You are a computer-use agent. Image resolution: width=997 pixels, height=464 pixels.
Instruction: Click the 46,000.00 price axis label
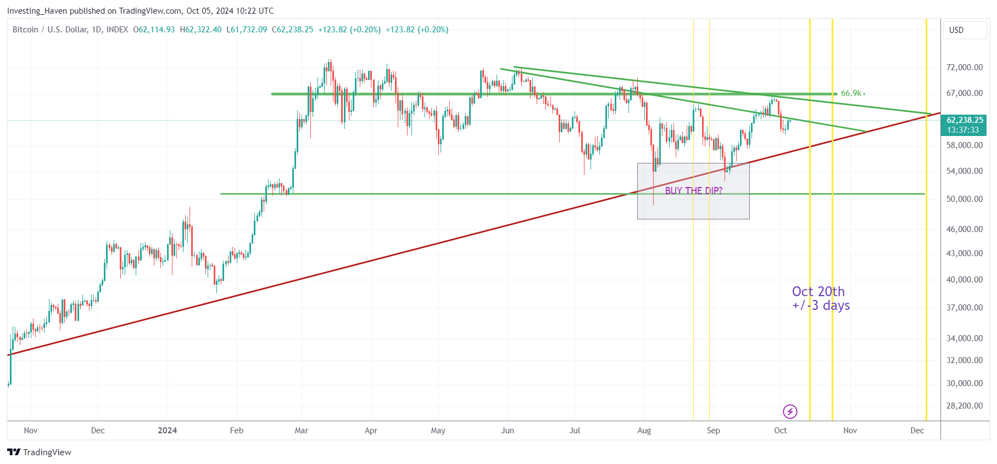[965, 229]
